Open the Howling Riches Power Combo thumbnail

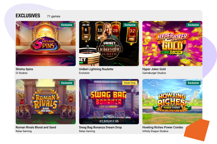point(172,102)
